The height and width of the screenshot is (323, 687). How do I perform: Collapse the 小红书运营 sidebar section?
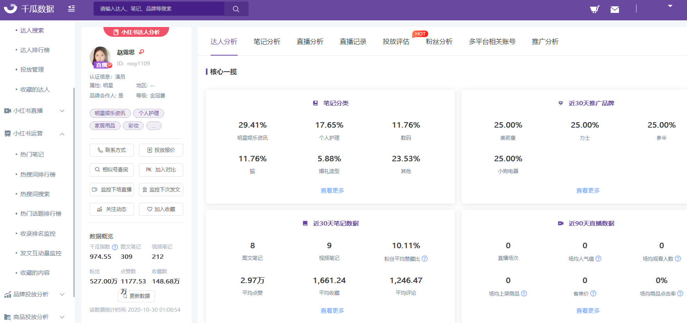pyautogui.click(x=33, y=134)
